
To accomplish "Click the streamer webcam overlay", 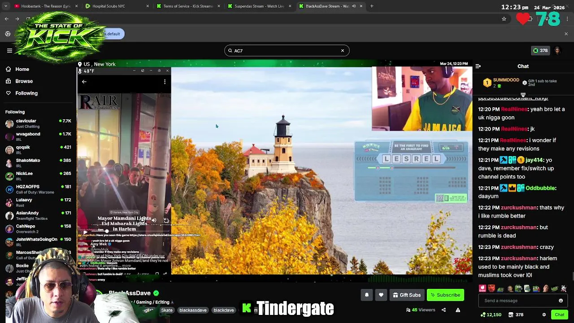I will tap(422, 99).
